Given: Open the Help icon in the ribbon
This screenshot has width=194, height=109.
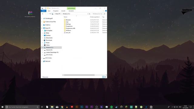Looking at the screenshot, I should (106, 11).
